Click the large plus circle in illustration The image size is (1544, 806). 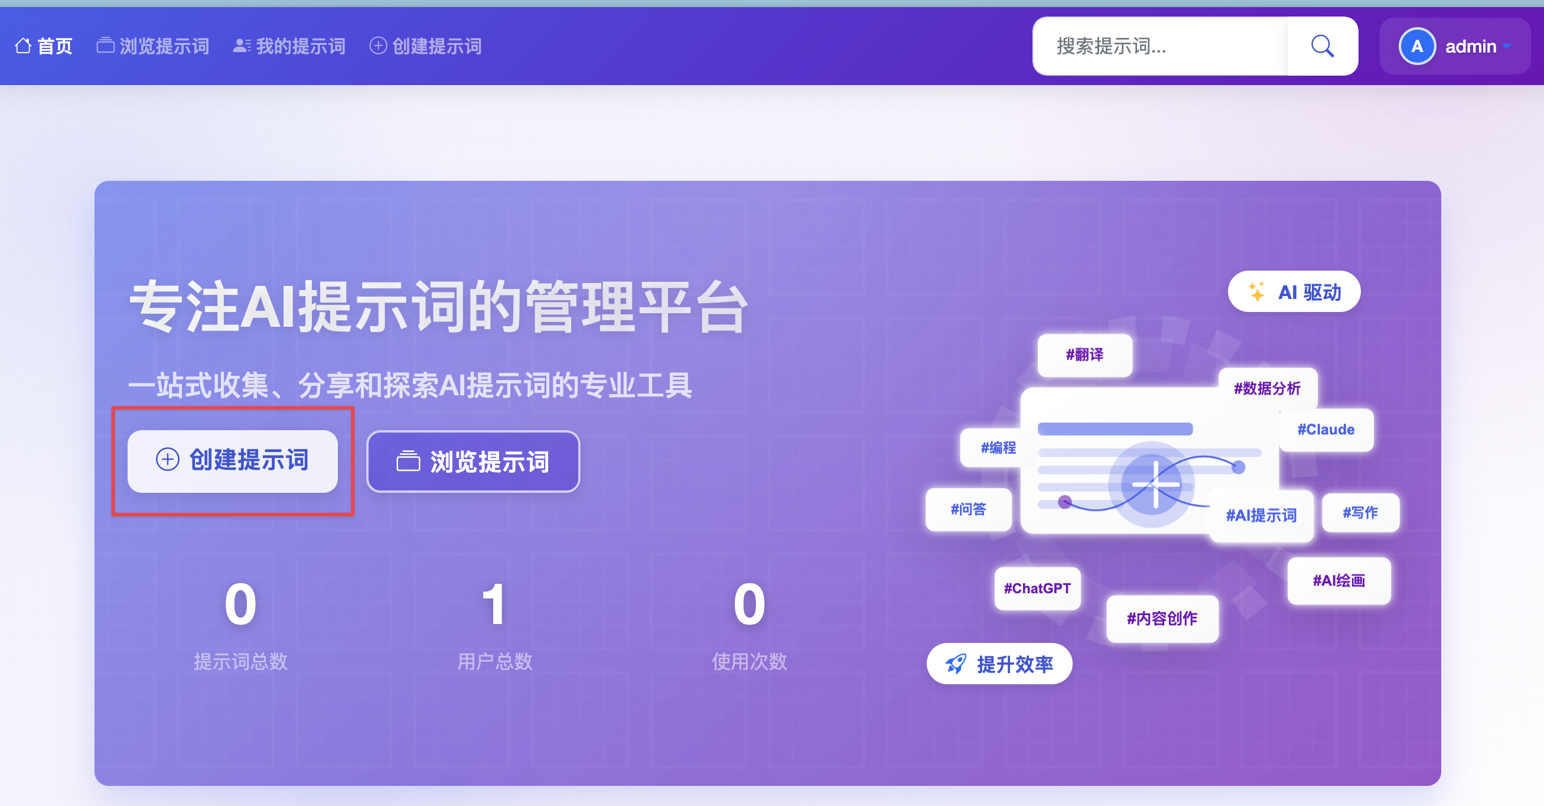(1152, 485)
